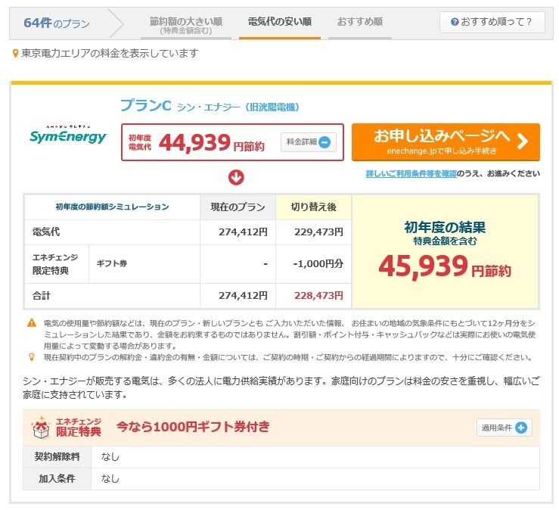Click the 加入条件 row label
Viewport: 559px width, 510px height.
(57, 479)
